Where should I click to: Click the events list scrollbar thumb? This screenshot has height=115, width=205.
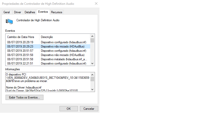click(x=92, y=40)
